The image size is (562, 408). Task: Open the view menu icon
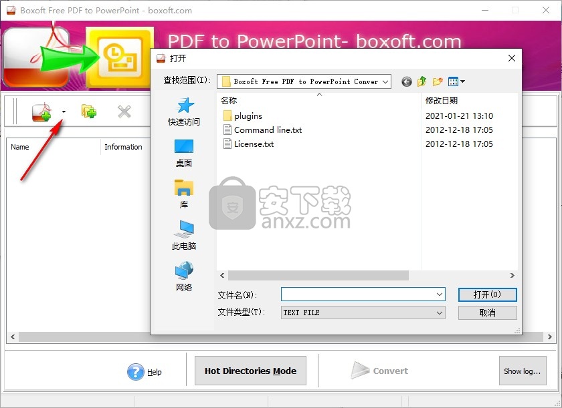click(x=456, y=81)
